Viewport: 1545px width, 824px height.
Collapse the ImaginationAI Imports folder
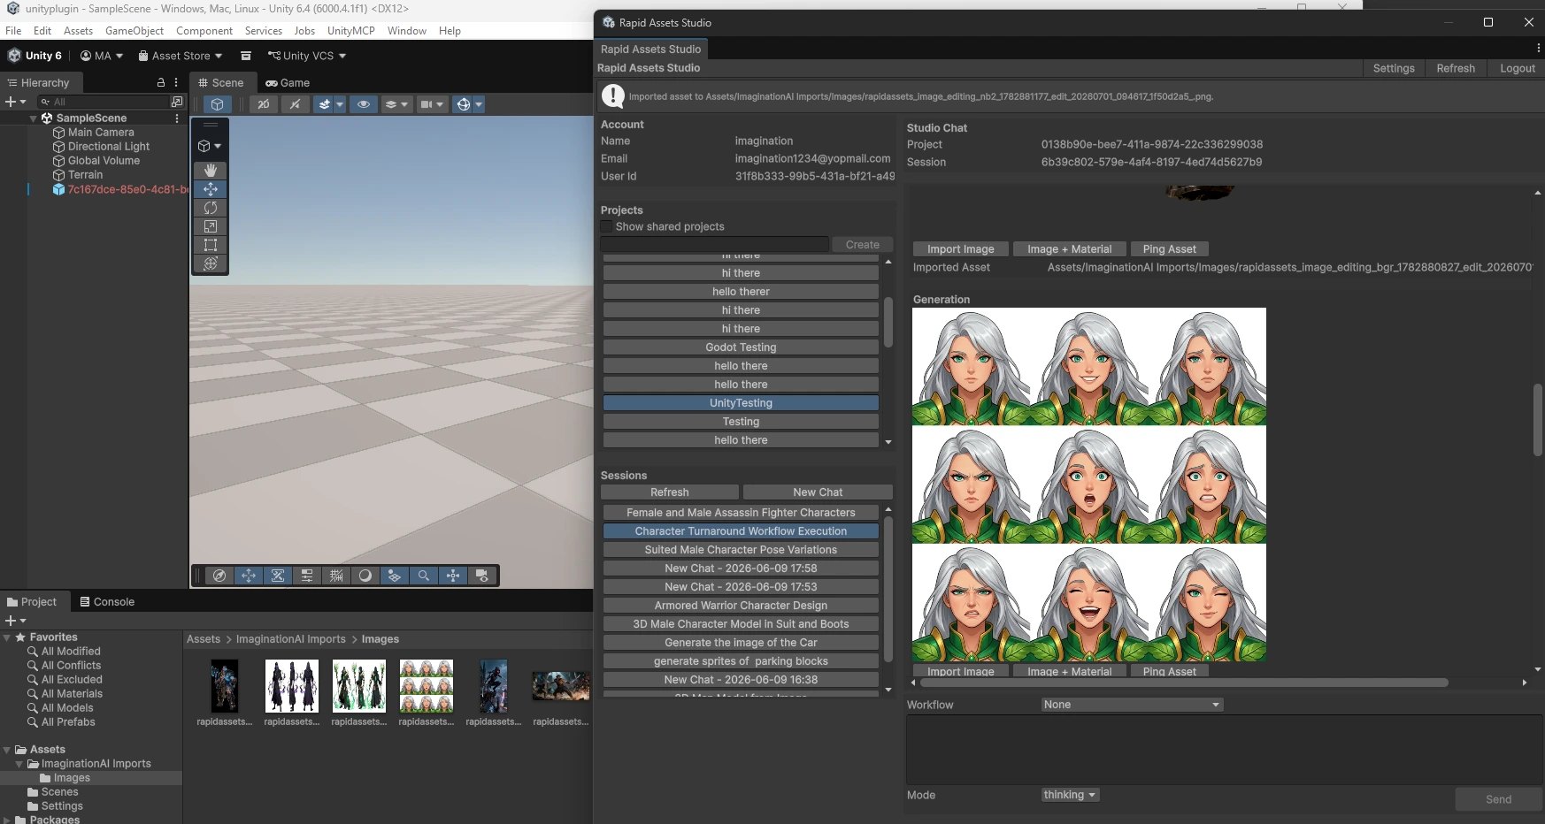(19, 764)
